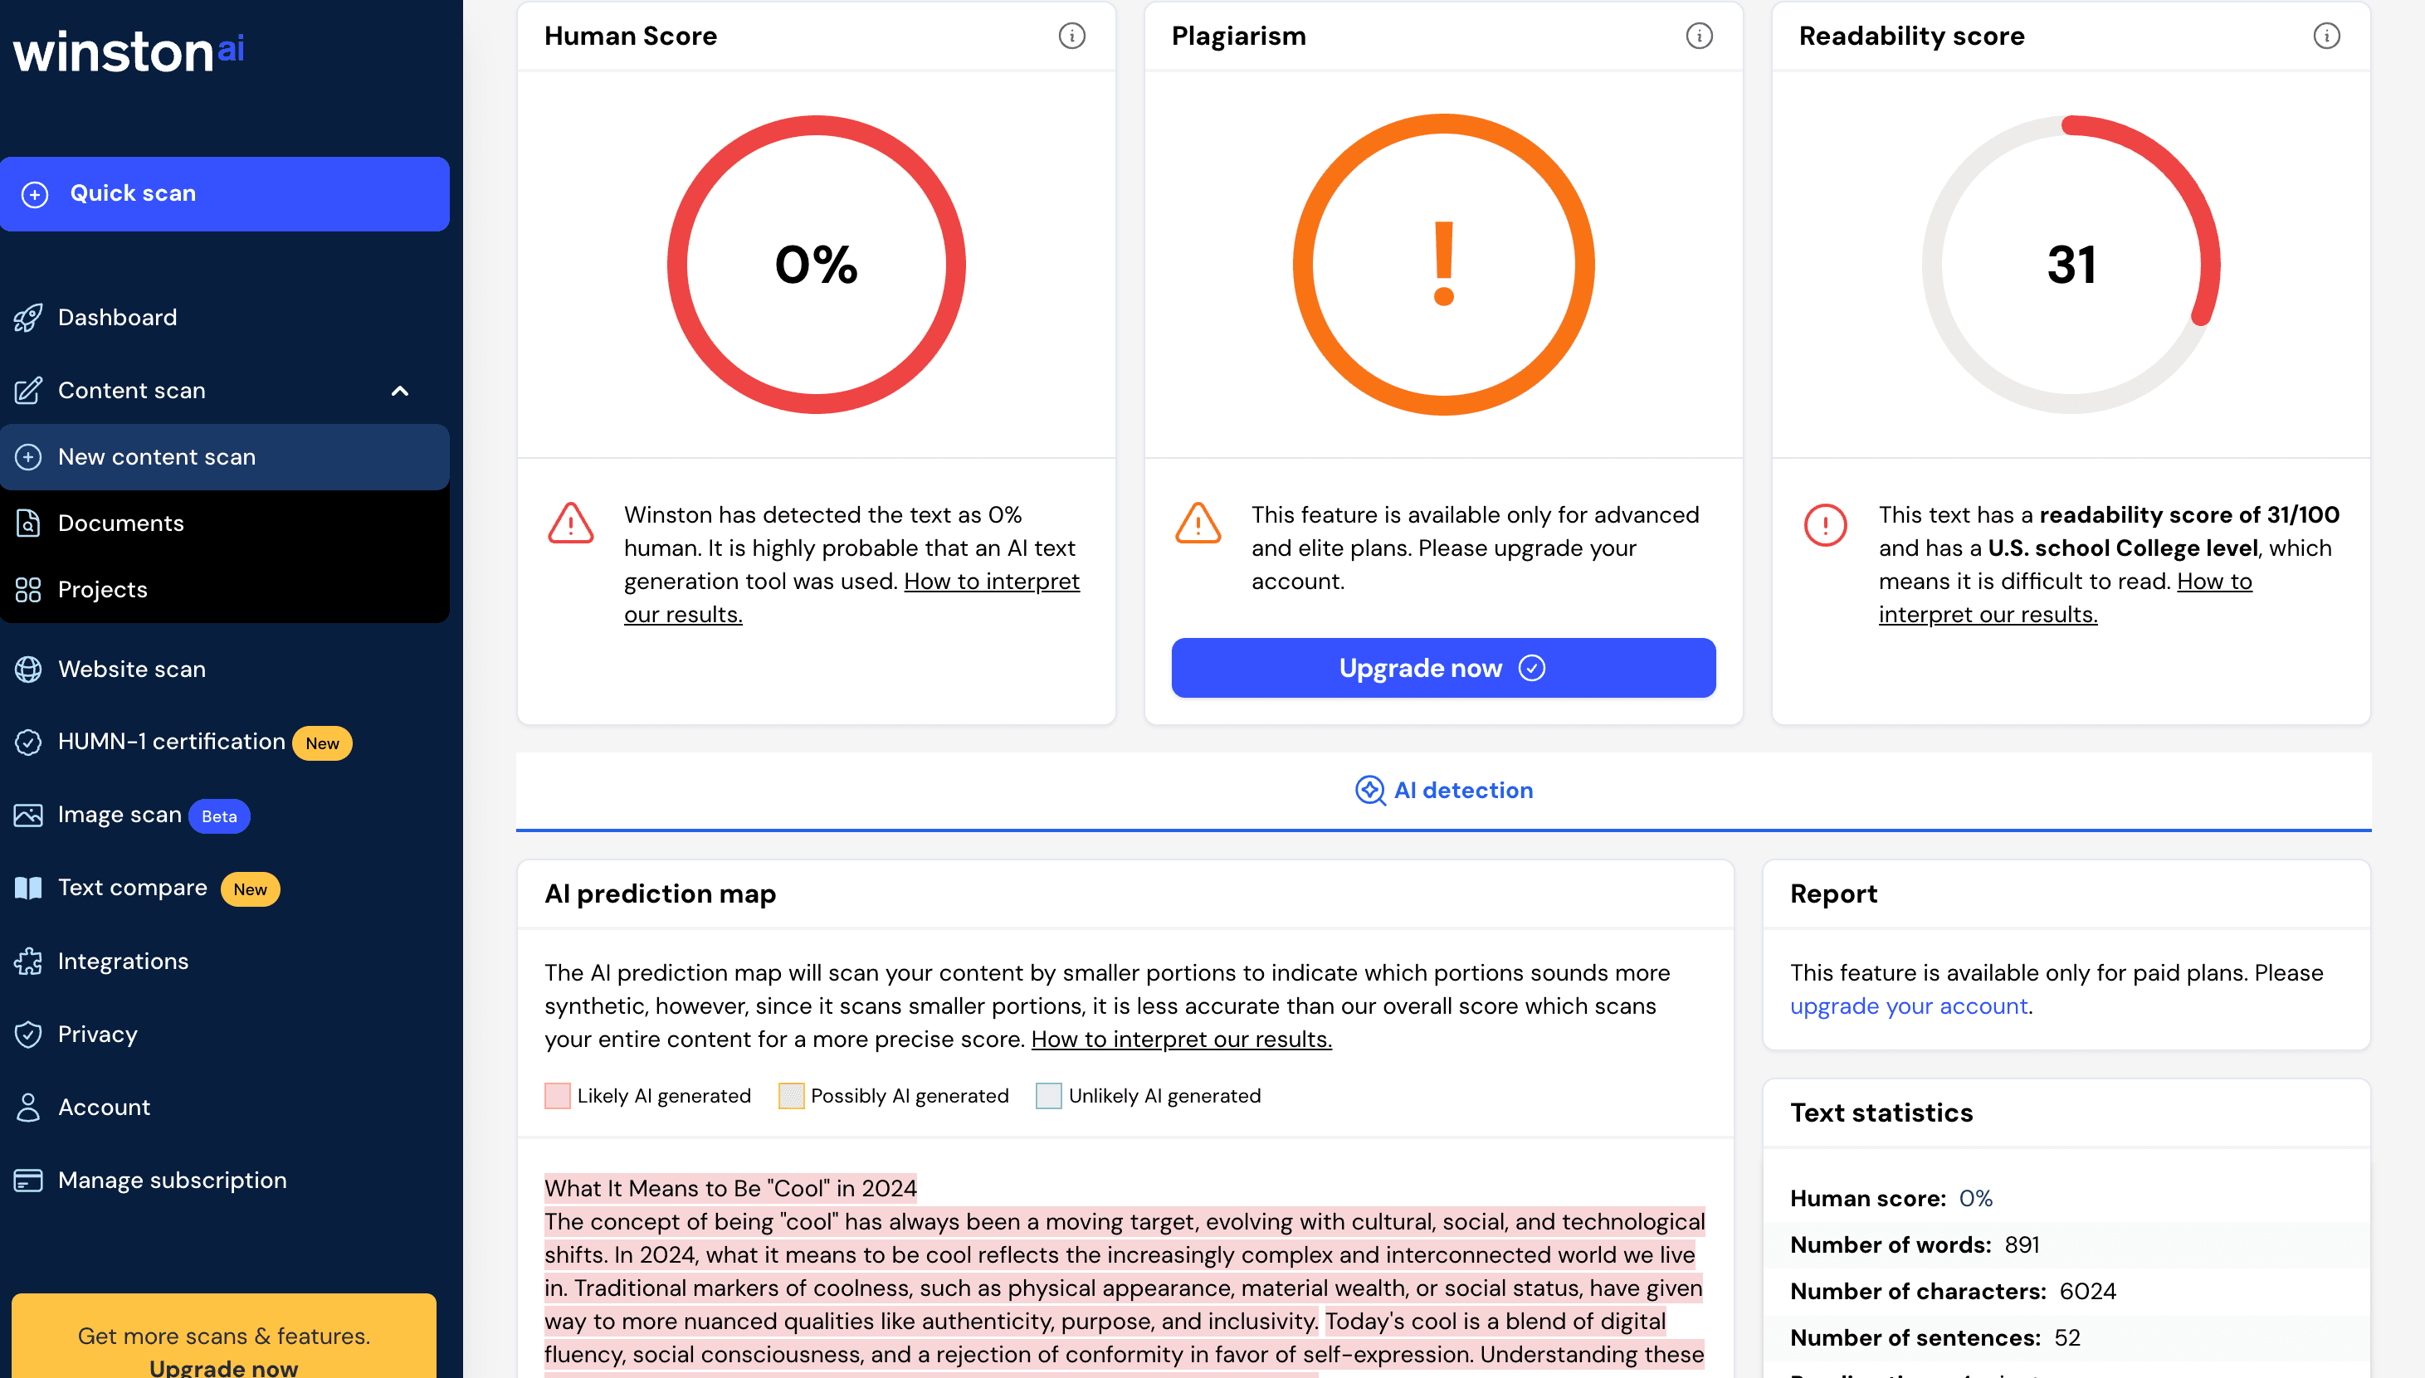Start a Quick scan
Image resolution: width=2425 pixels, height=1378 pixels.
click(x=224, y=194)
